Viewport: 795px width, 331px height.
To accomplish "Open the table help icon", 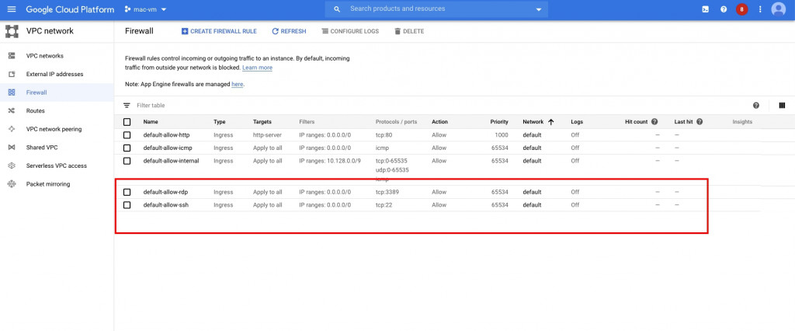I will pyautogui.click(x=756, y=106).
